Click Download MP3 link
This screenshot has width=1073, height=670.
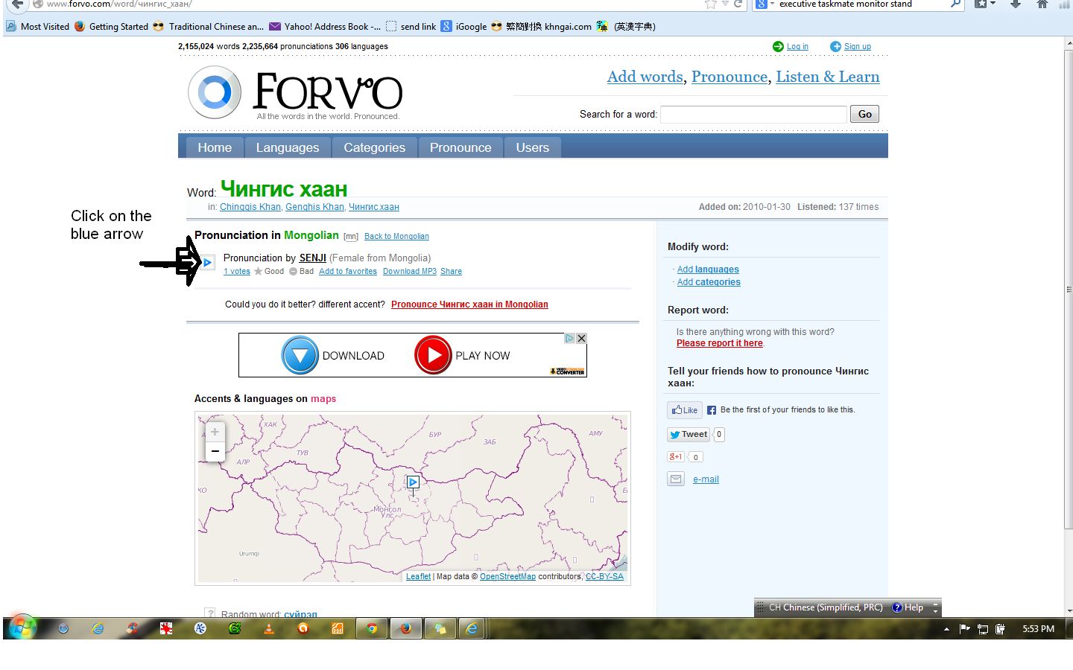410,272
